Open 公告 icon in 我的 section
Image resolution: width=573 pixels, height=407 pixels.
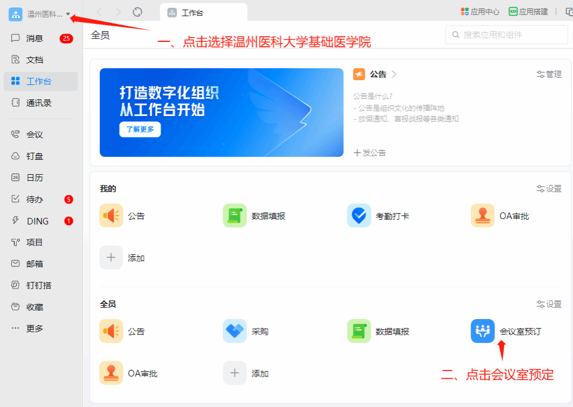tap(111, 215)
